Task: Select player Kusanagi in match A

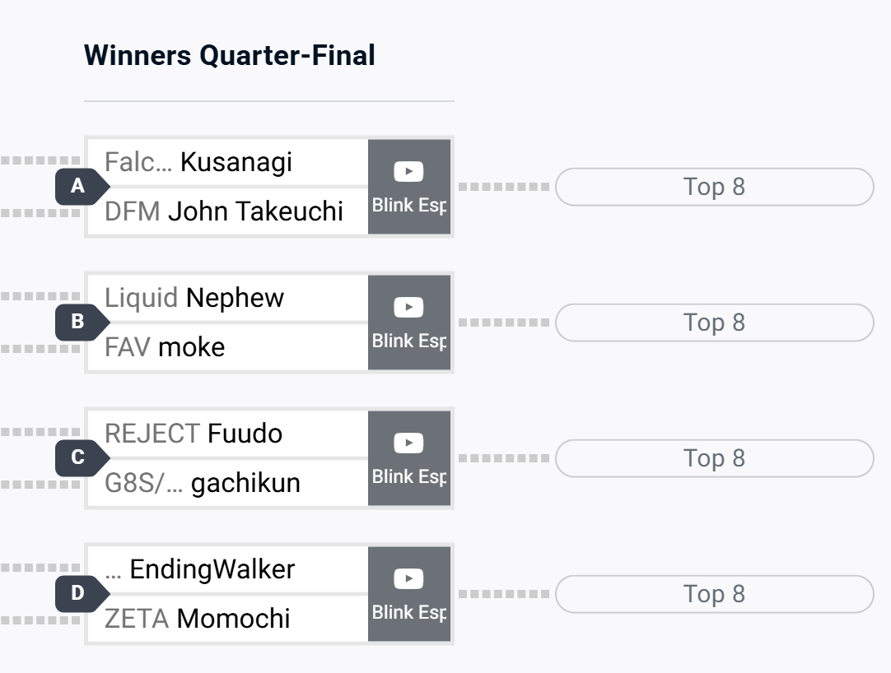Action: [x=228, y=162]
